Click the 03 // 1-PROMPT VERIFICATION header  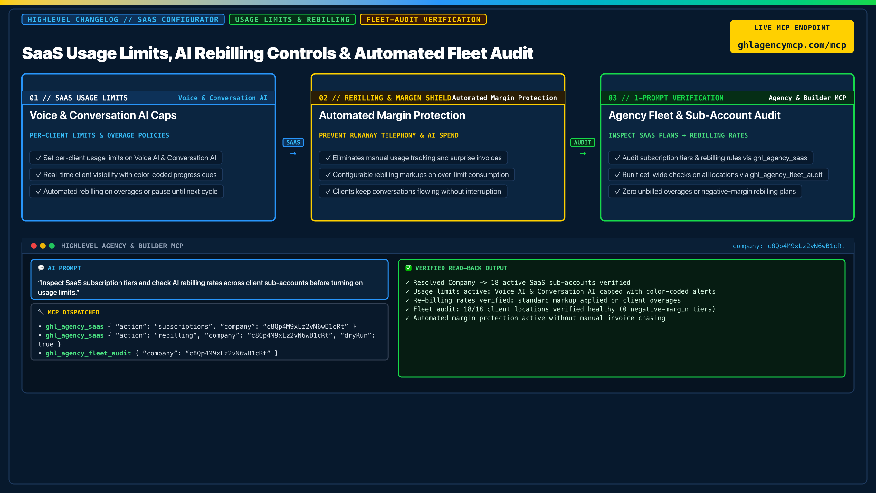(x=666, y=98)
